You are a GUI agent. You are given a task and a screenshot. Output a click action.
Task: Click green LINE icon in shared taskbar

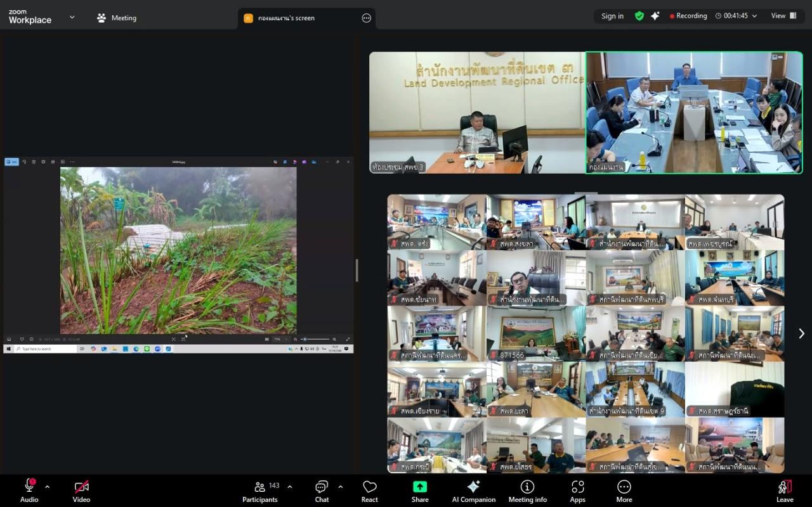[x=147, y=349]
